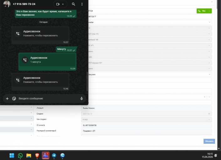Open left column dropdown beside Создано row
This screenshot has width=221, height=160.
click(x=31, y=113)
